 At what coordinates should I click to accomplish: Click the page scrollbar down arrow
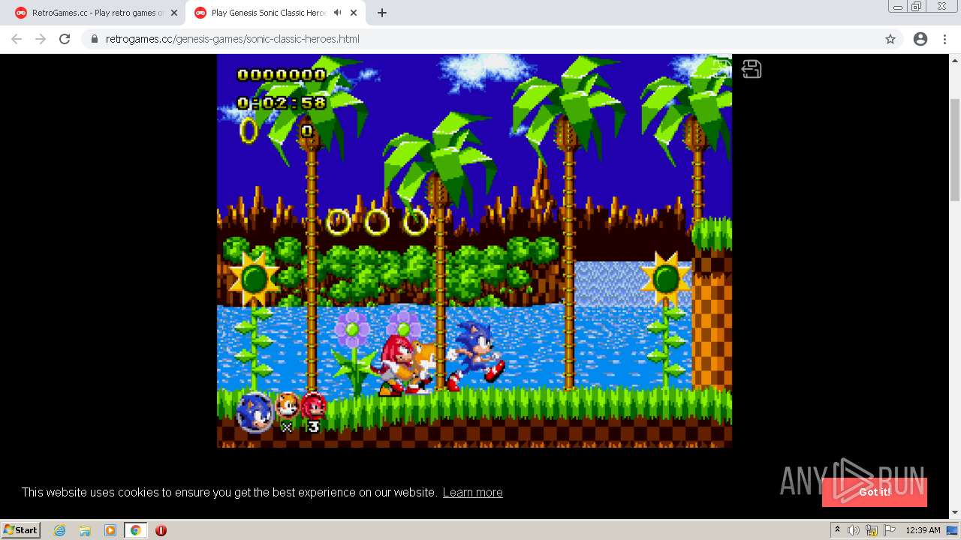coord(955,512)
